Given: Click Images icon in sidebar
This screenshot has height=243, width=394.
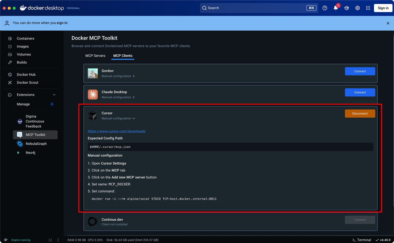Looking at the screenshot, I should click(10, 47).
